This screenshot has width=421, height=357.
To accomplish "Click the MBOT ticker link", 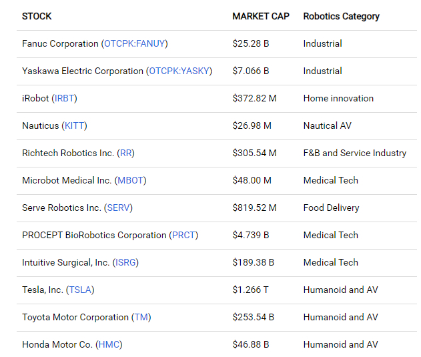I will [x=131, y=180].
